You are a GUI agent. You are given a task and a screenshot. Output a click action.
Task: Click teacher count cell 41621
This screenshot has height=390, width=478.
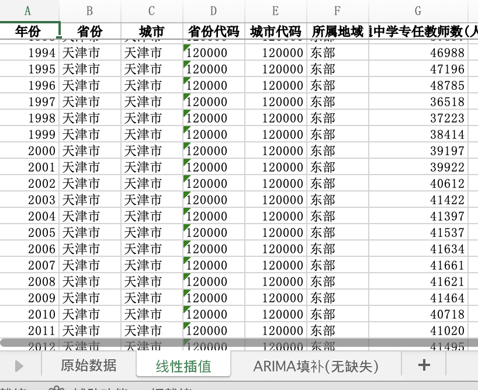tap(418, 281)
